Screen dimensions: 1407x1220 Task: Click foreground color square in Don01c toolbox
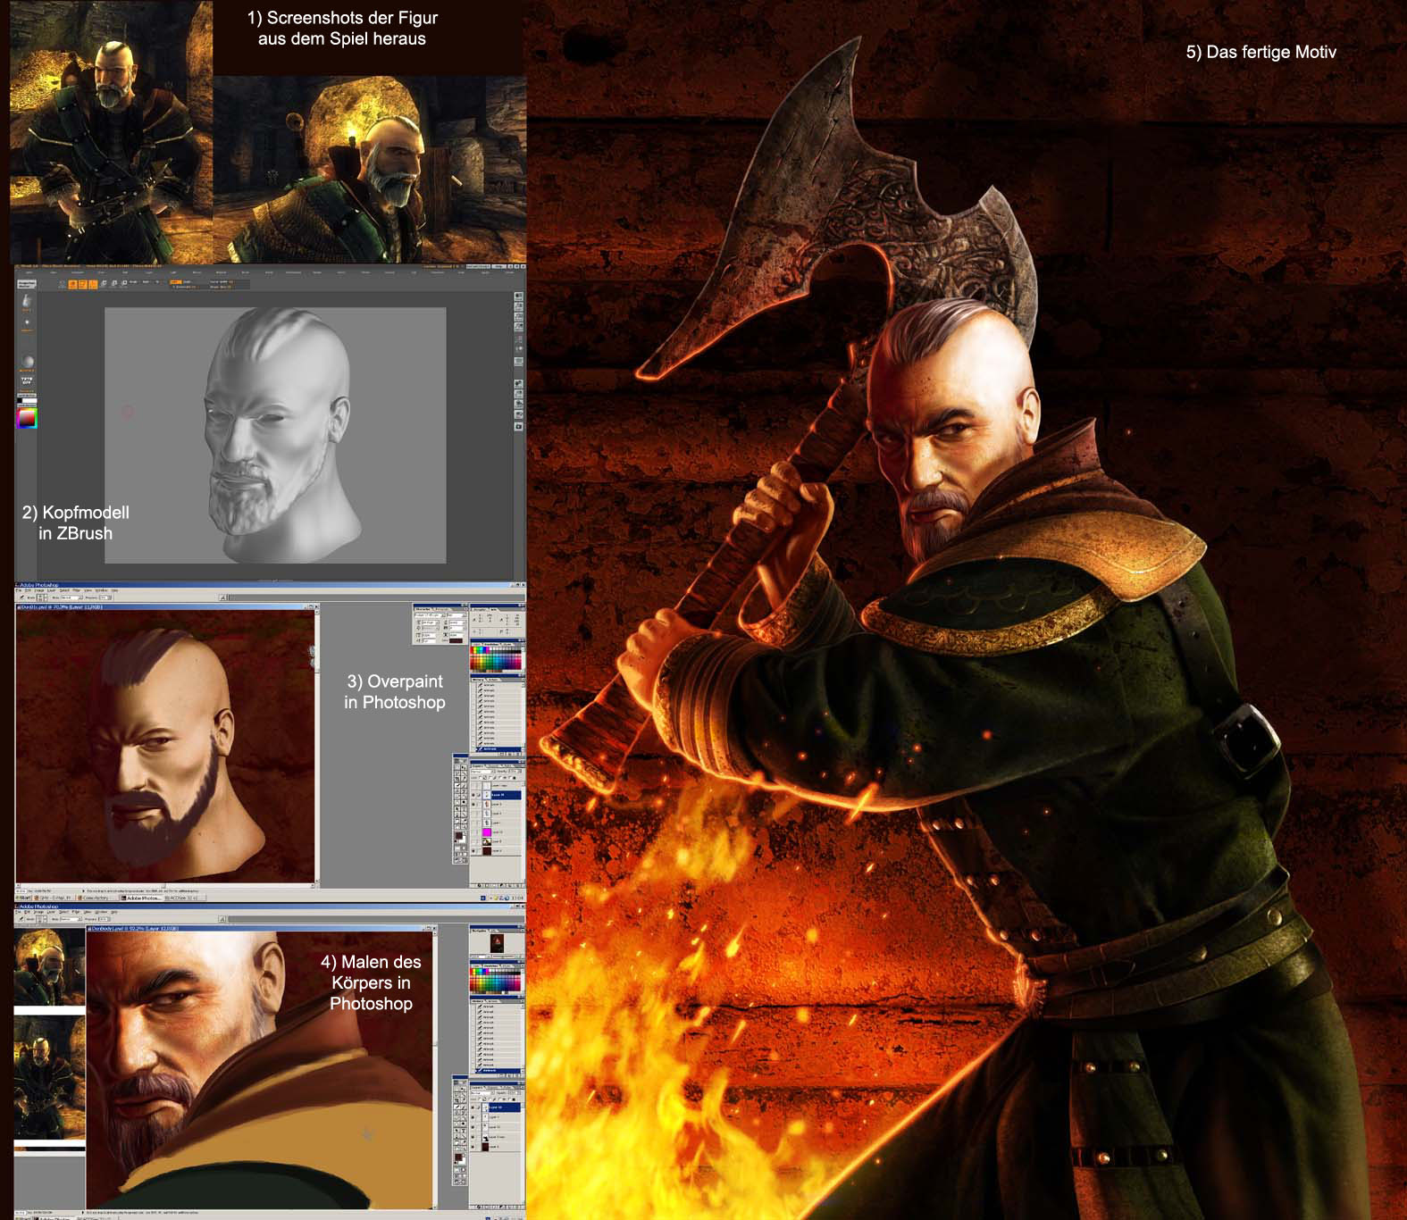pyautogui.click(x=459, y=835)
